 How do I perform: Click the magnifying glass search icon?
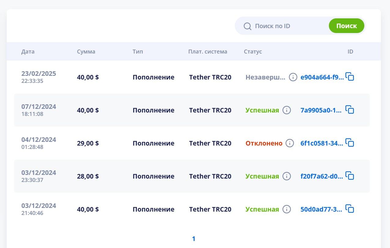(247, 26)
